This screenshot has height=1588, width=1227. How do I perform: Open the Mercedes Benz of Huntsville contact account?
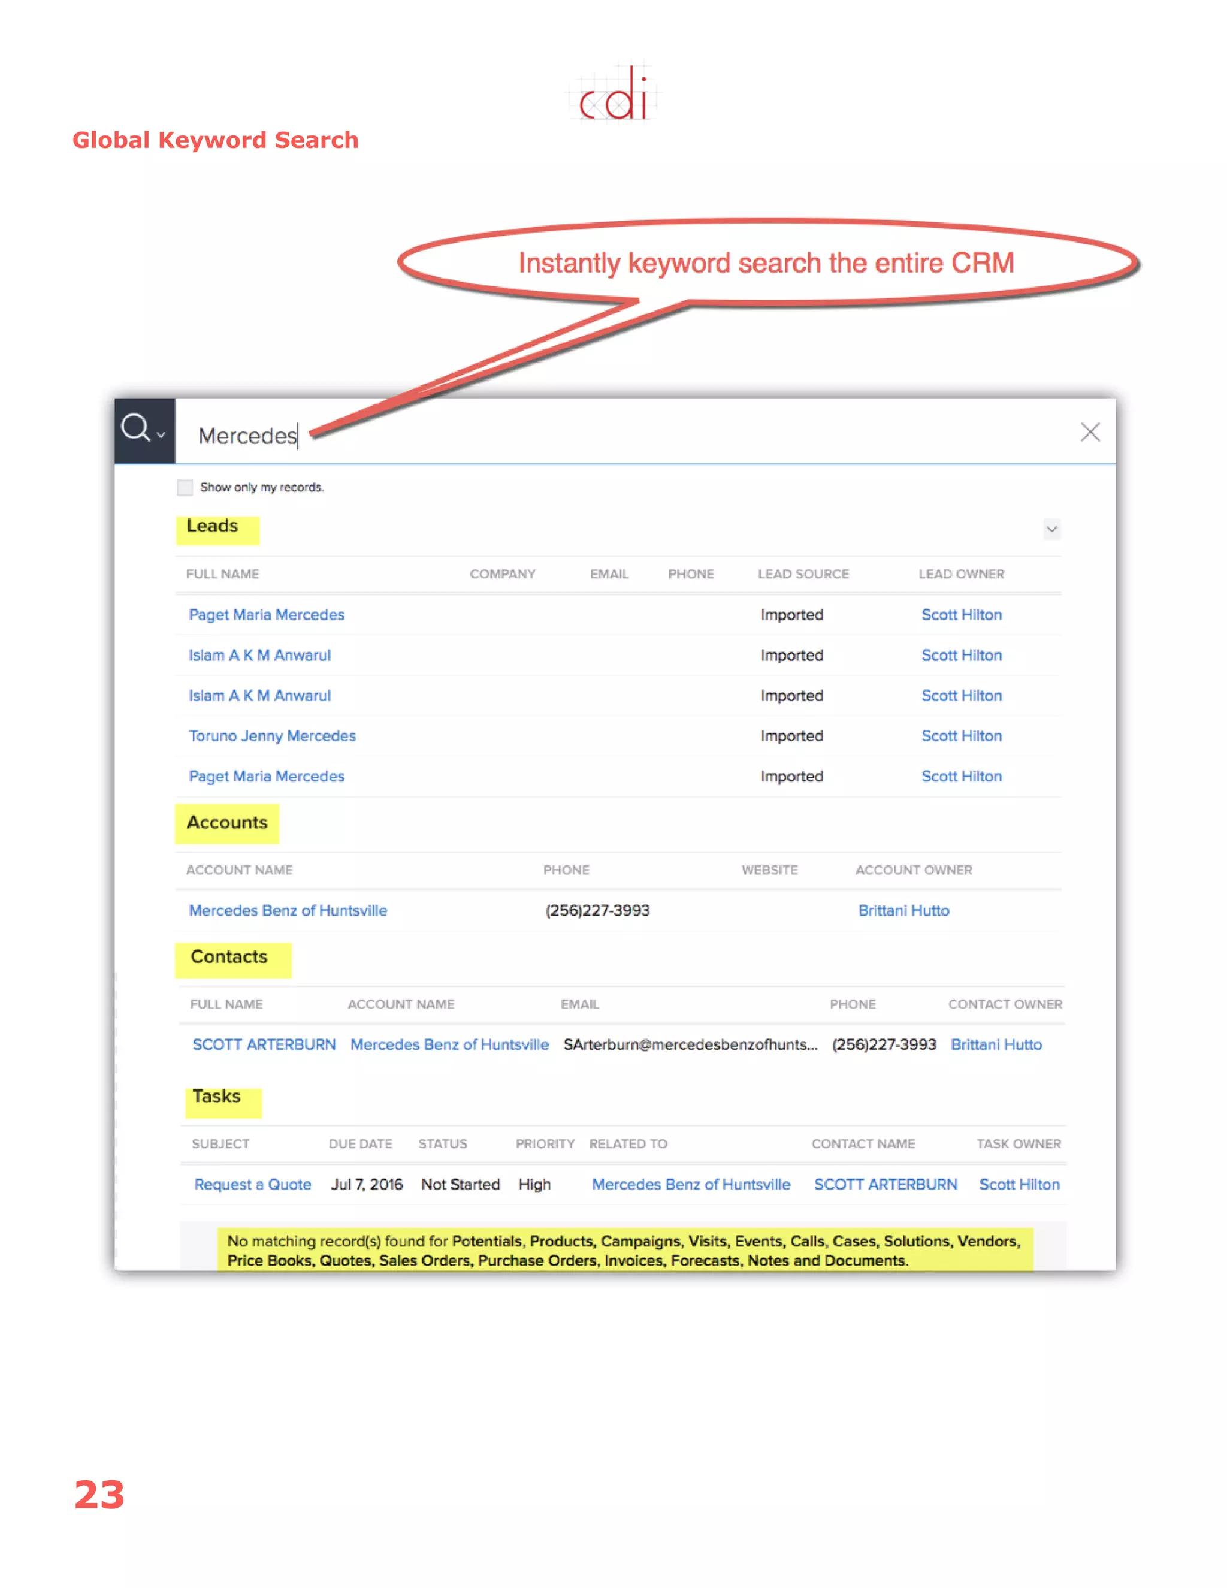click(449, 1044)
